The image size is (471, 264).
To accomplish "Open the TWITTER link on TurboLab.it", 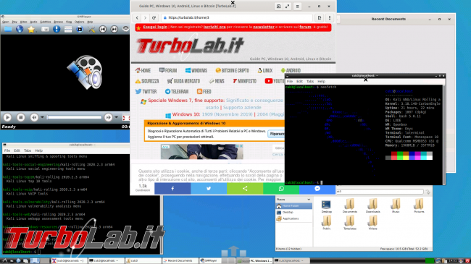I will [146, 92].
